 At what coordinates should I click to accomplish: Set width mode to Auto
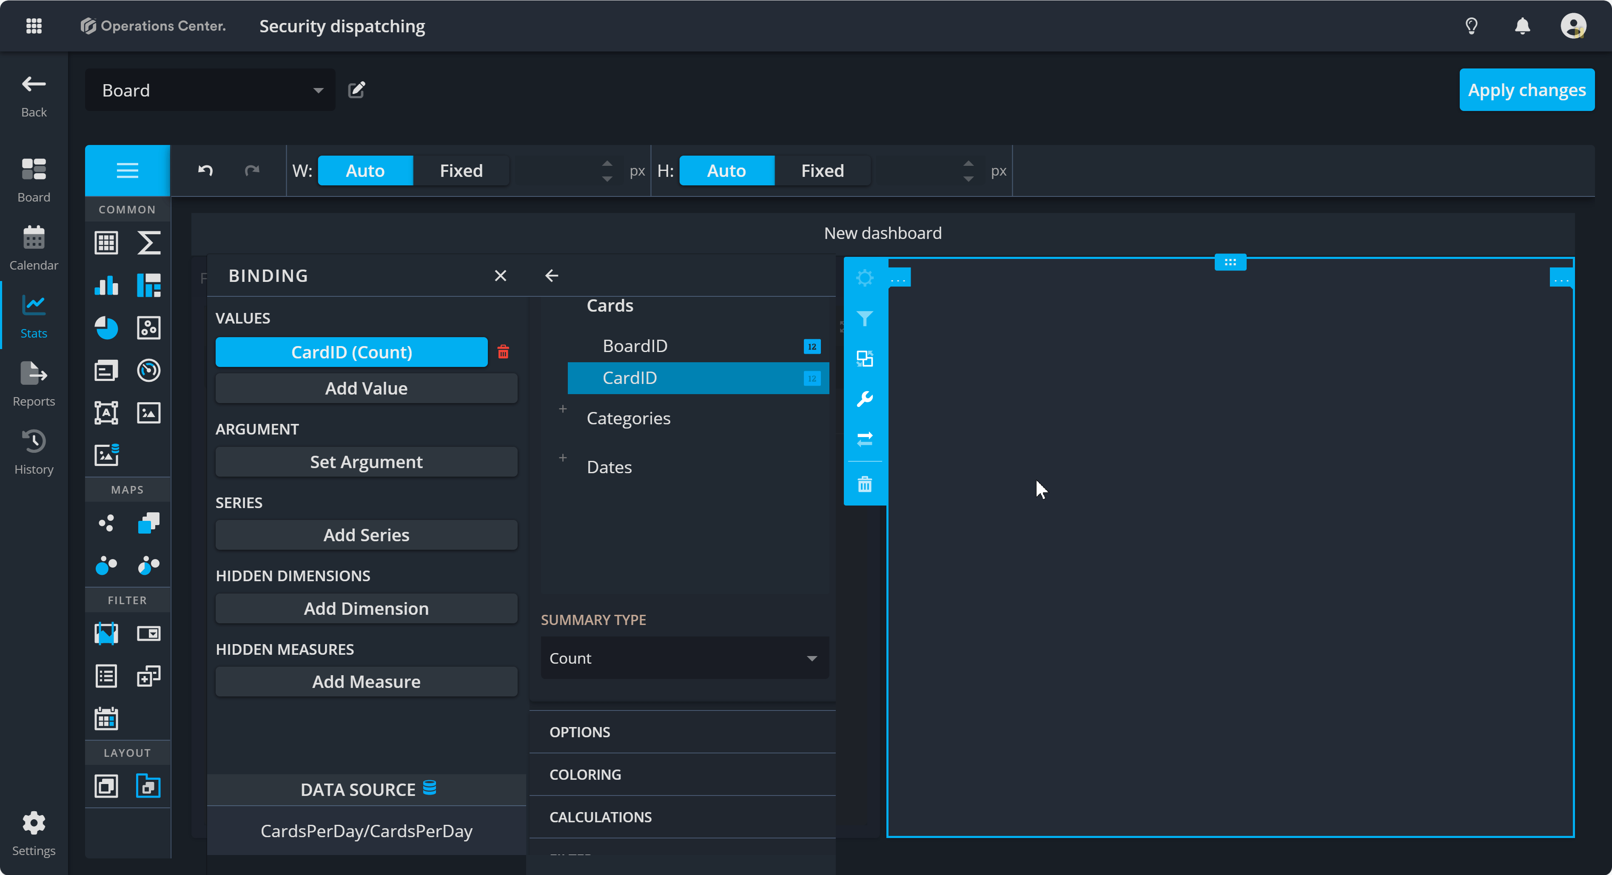click(365, 170)
